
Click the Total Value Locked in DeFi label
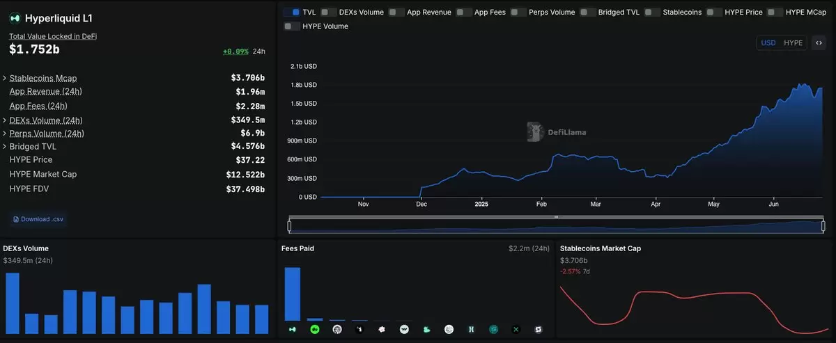point(53,35)
